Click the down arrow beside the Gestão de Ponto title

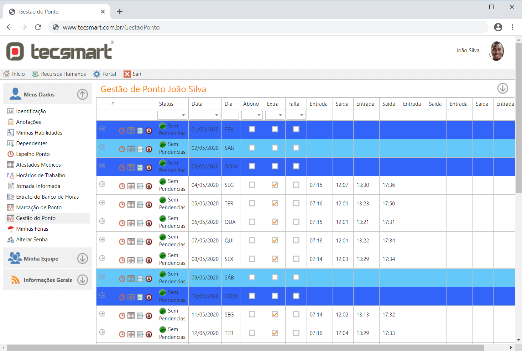(503, 88)
